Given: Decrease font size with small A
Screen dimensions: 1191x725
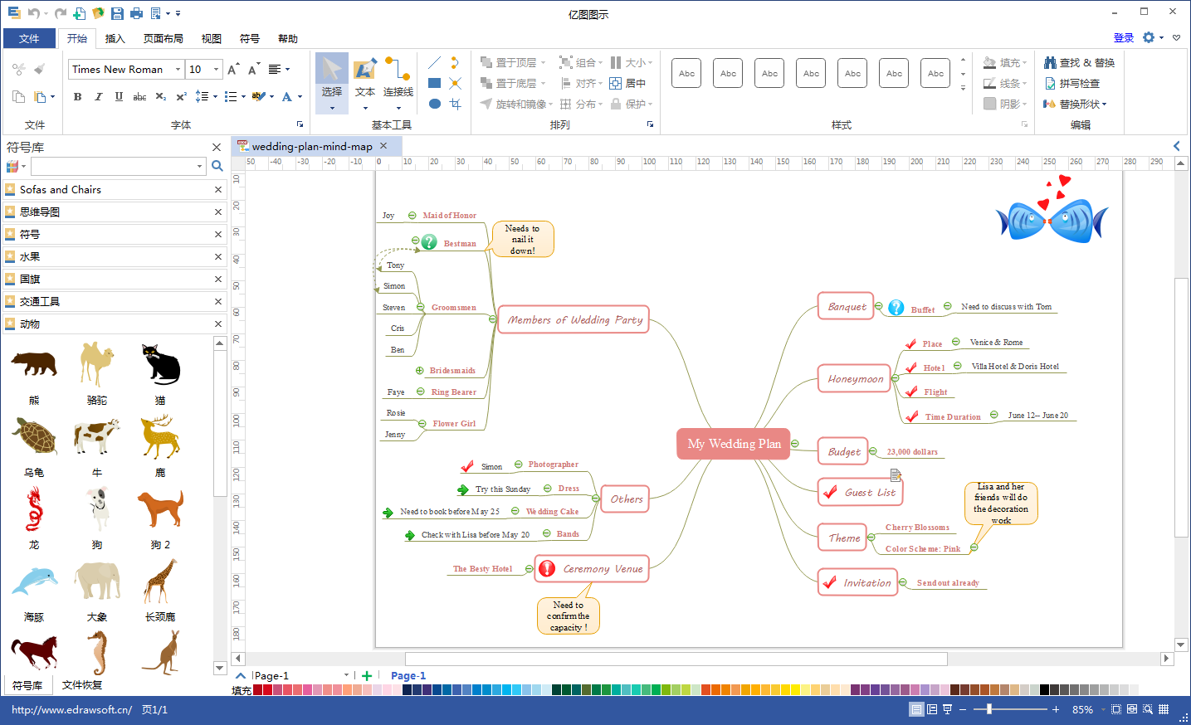Looking at the screenshot, I should pos(253,69).
